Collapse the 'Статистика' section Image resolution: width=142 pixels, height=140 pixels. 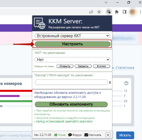coord(123,68)
